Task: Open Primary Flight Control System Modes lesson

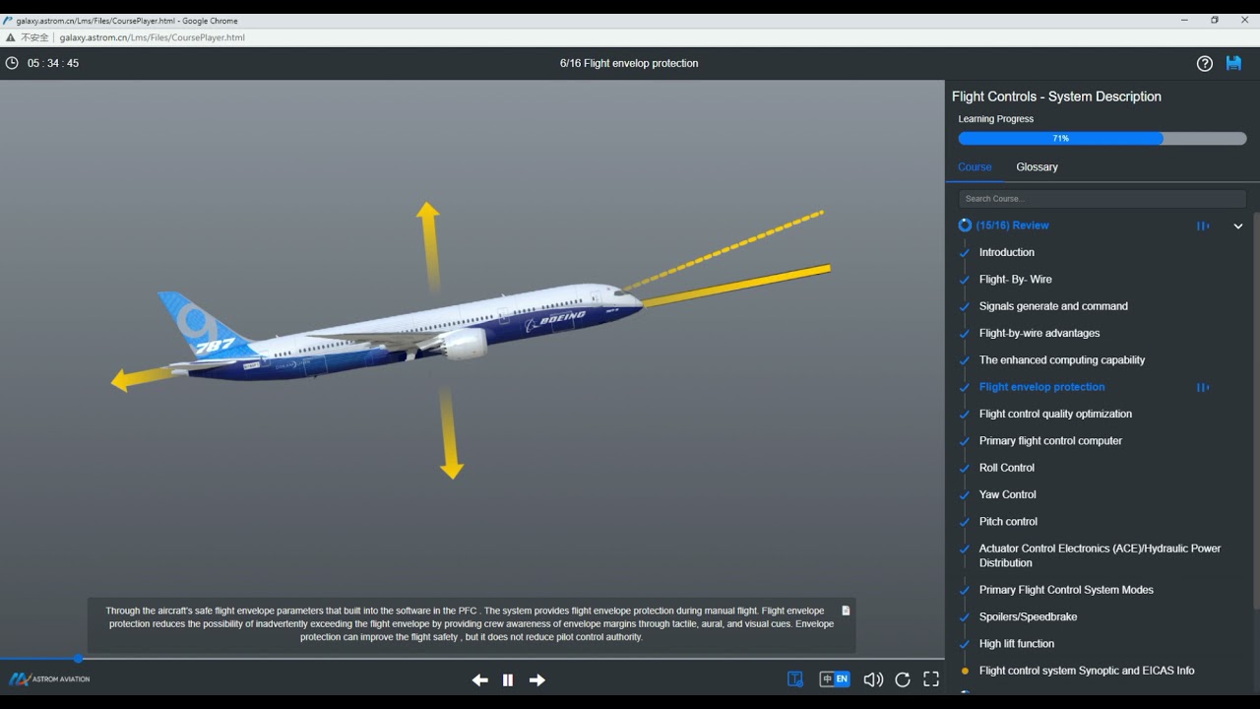Action: click(x=1066, y=590)
